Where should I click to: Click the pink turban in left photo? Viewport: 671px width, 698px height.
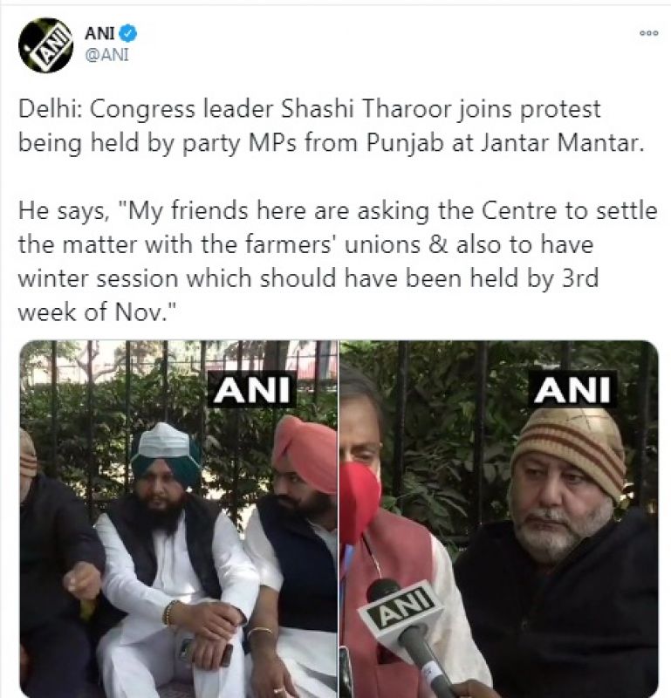tap(305, 453)
